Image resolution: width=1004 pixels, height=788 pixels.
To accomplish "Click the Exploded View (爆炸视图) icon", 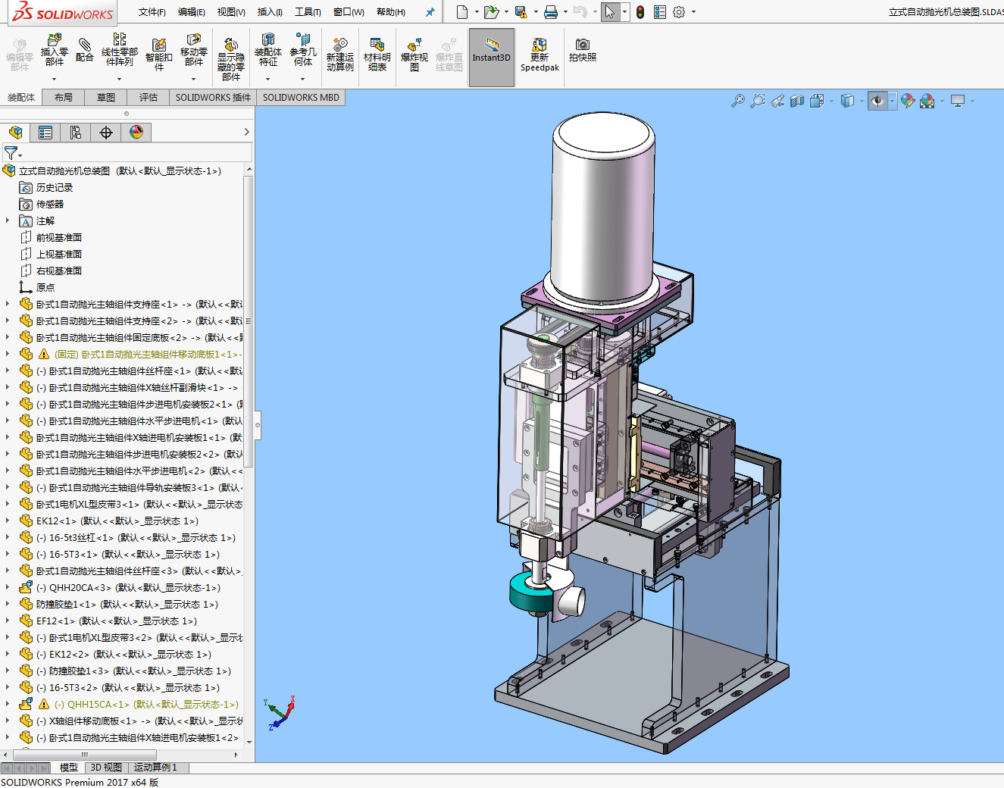I will [x=414, y=55].
